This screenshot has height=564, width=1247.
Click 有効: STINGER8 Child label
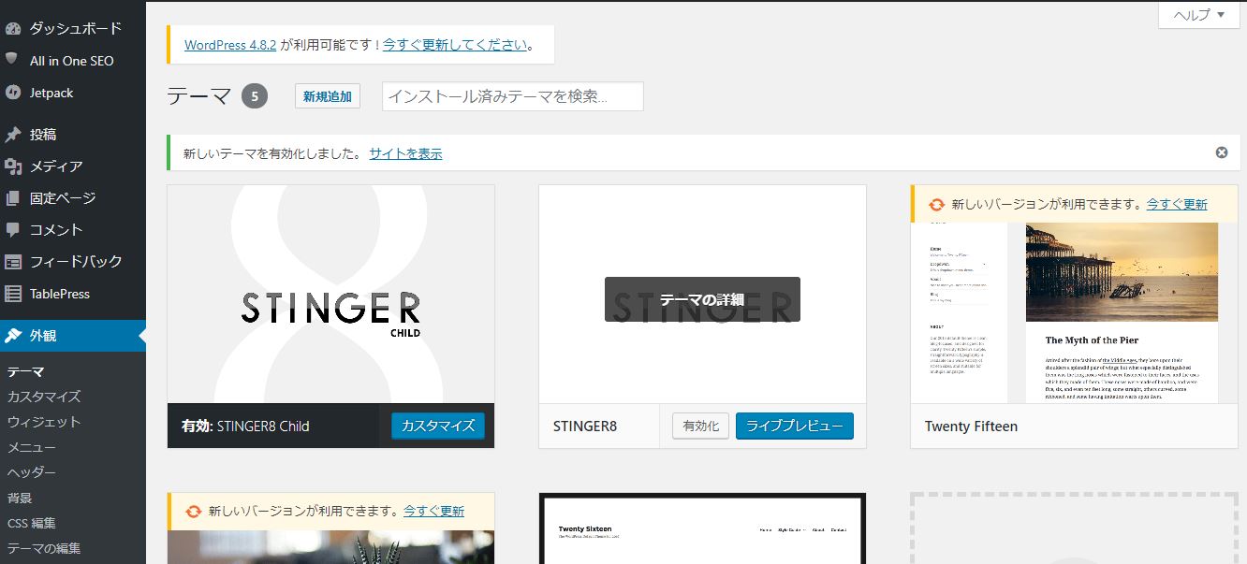pos(245,427)
